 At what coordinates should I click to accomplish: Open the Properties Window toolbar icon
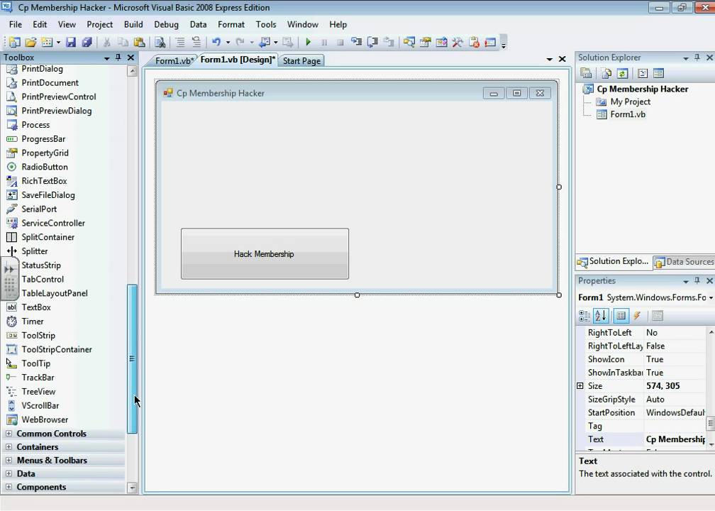coord(426,43)
